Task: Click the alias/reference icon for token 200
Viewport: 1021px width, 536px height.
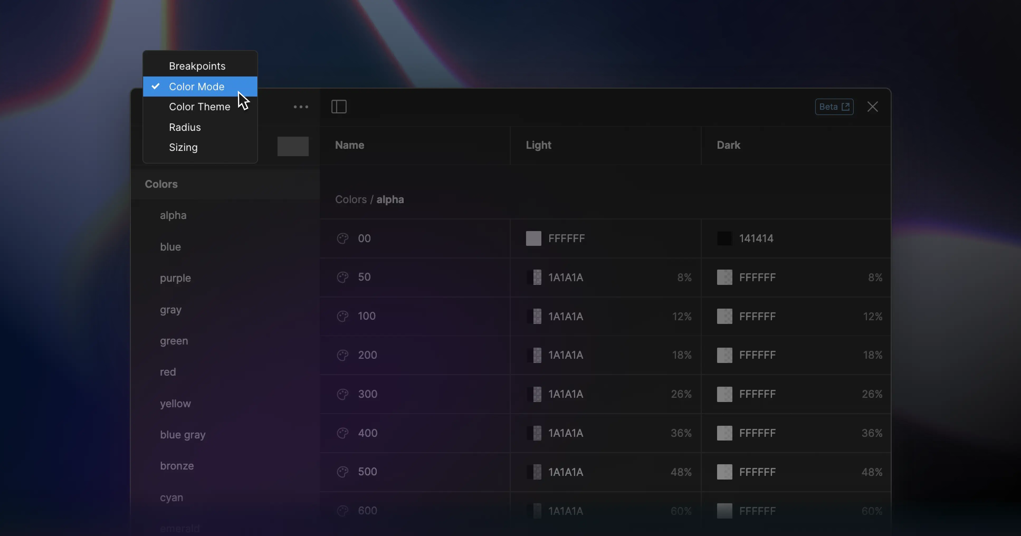Action: pos(342,355)
